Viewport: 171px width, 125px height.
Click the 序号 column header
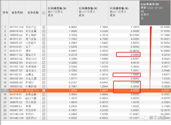point(5,13)
